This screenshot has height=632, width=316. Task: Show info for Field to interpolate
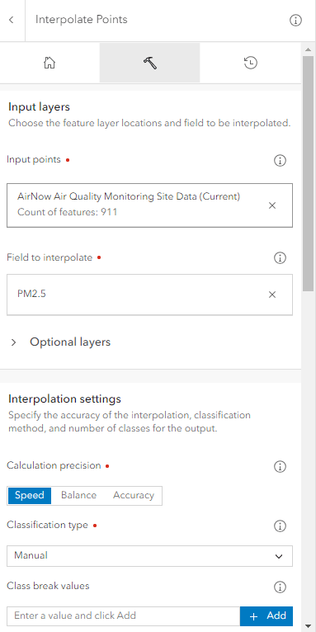[x=280, y=258]
